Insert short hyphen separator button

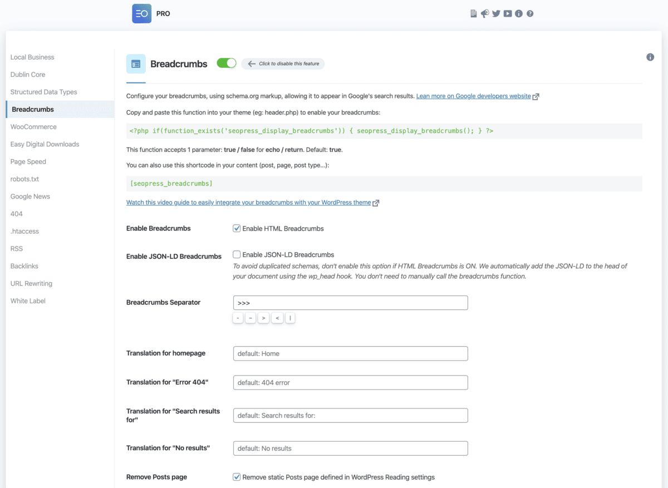tap(238, 318)
